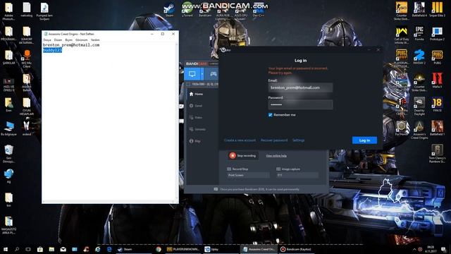The image size is (451, 254).
Task: Select the PUBG desktop icon at right edge
Action: point(437,56)
